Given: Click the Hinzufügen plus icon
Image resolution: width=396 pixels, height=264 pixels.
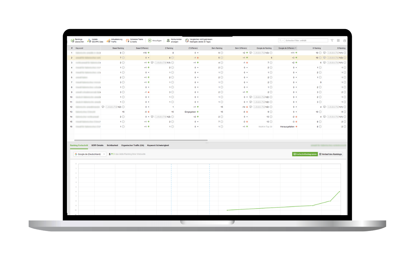Looking at the screenshot, I should 149,41.
